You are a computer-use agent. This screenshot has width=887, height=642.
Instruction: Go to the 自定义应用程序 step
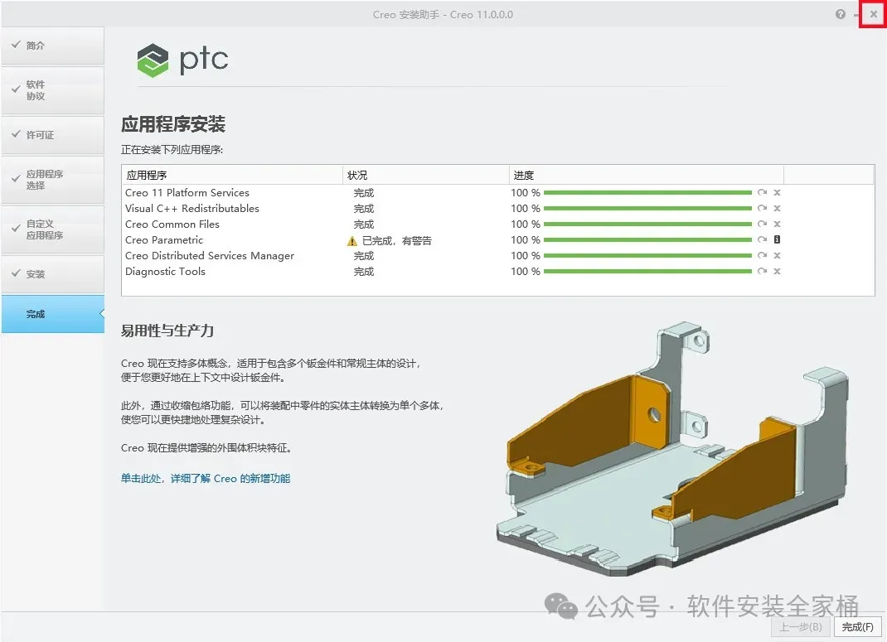click(x=52, y=229)
